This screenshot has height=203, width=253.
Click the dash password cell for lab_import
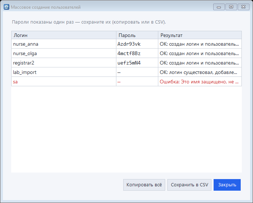tap(137, 72)
